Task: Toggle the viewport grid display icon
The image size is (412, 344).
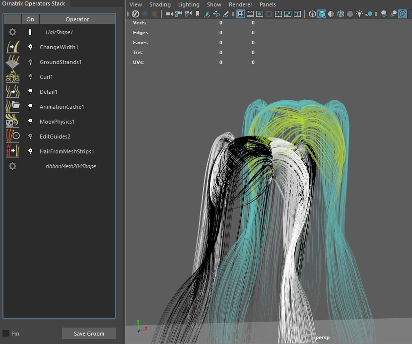Action: click(241, 14)
